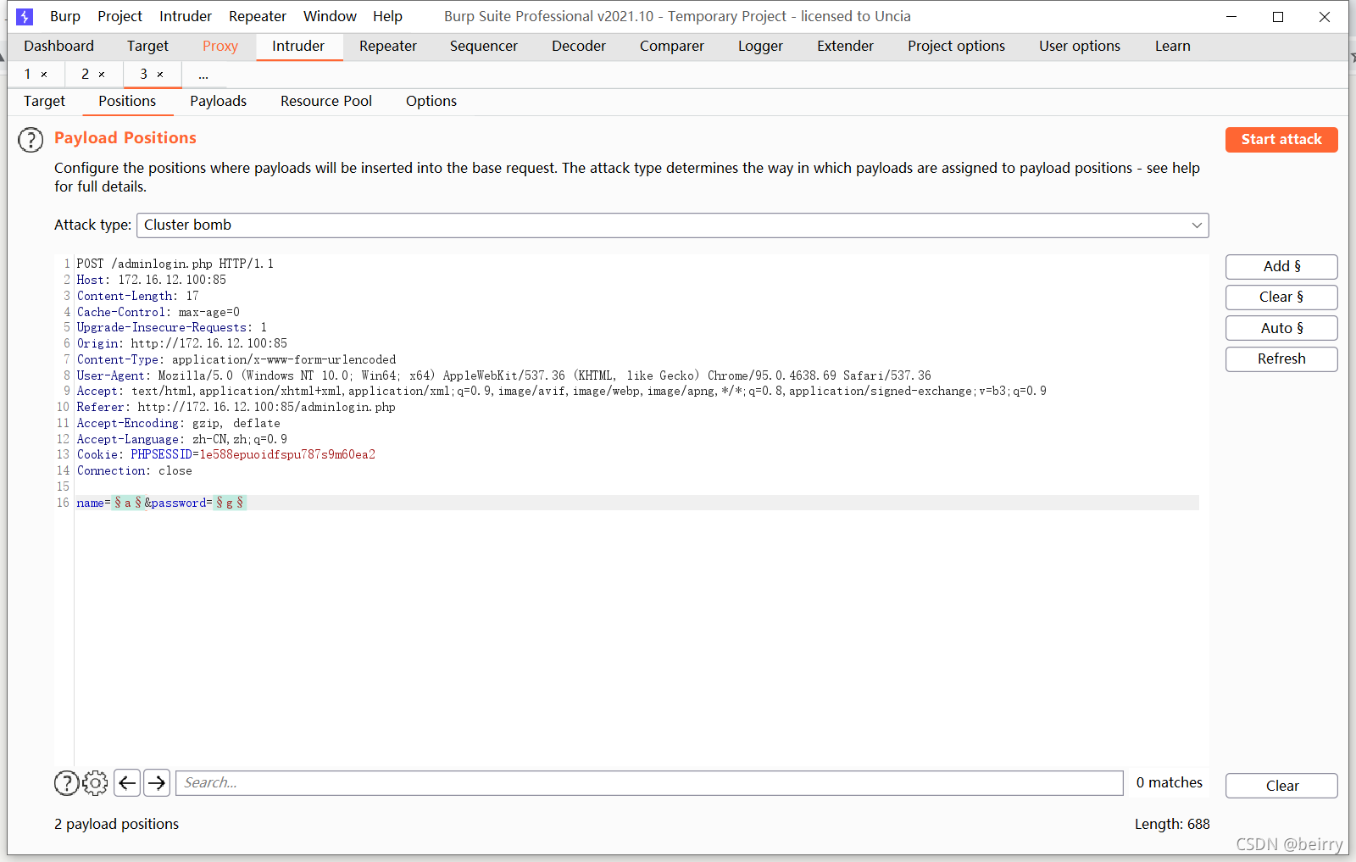Screen dimensions: 1356x862
Task: Open the Intruder menu in menu bar
Action: [x=186, y=16]
